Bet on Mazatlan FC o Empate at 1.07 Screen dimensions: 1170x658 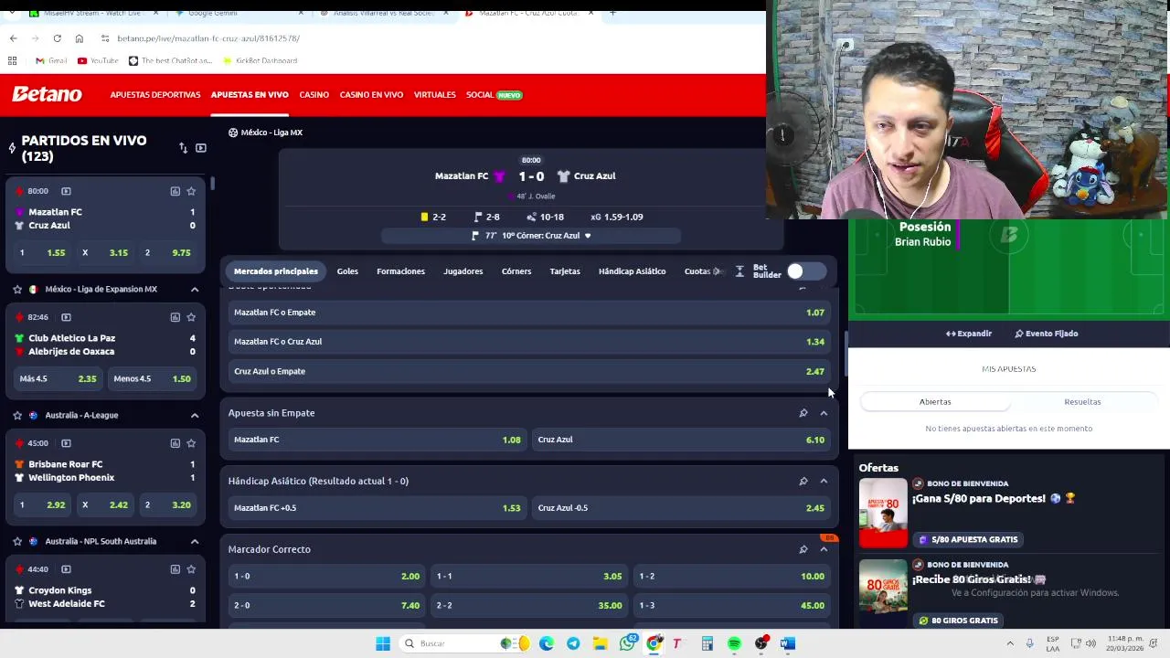528,313
